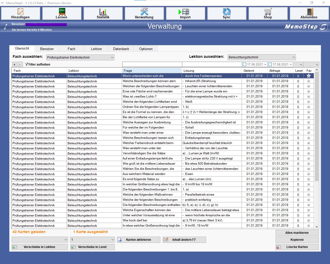
Task: Click answer cell 'Parallelbetrieb eines'
Action: point(212,195)
